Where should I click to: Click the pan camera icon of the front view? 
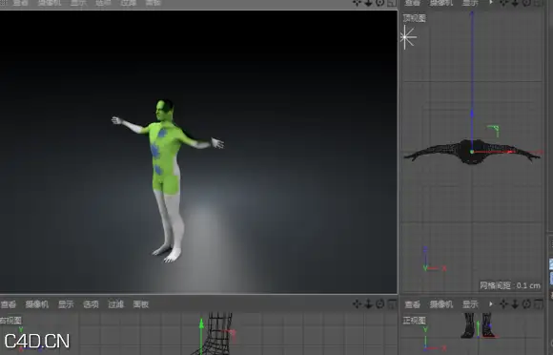click(503, 303)
